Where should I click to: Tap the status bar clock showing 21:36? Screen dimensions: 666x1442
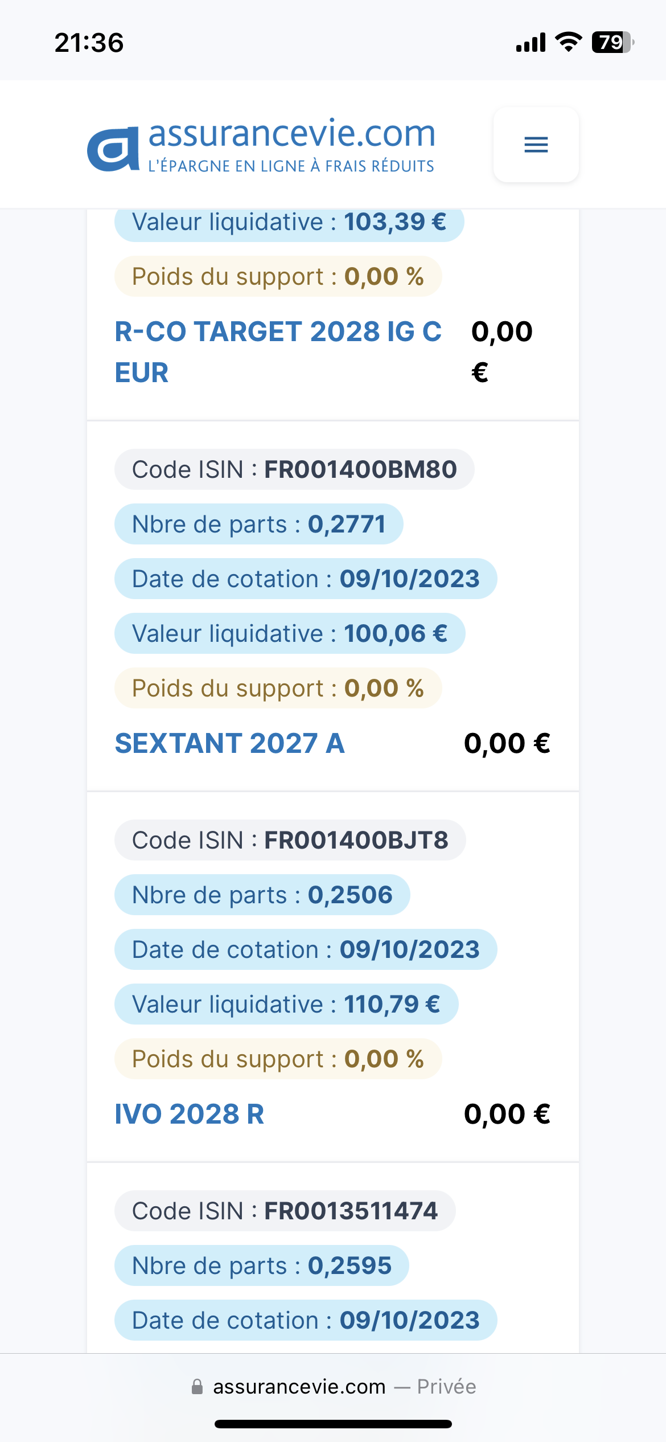89,43
